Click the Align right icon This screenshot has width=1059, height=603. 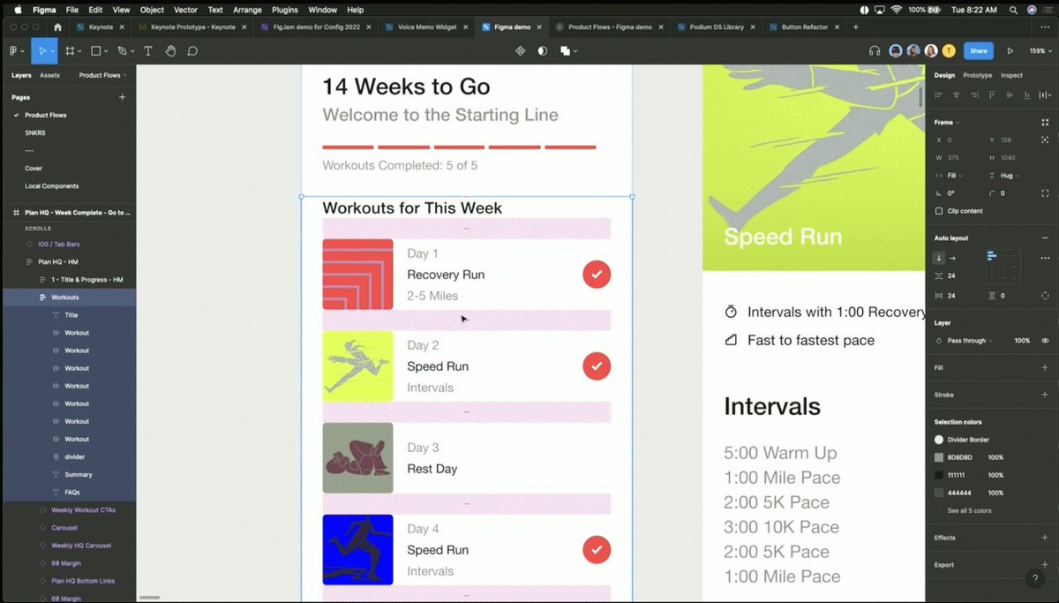tap(973, 94)
